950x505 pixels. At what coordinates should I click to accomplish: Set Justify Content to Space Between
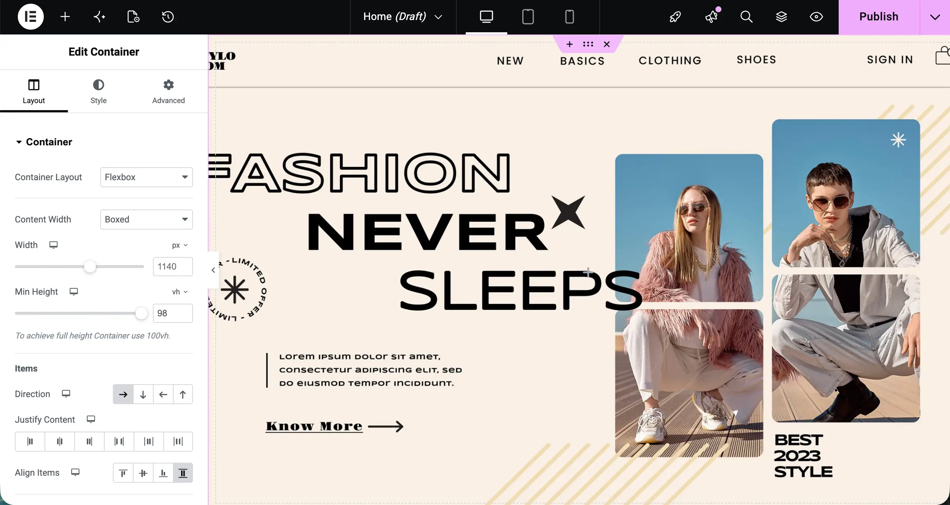coord(119,441)
